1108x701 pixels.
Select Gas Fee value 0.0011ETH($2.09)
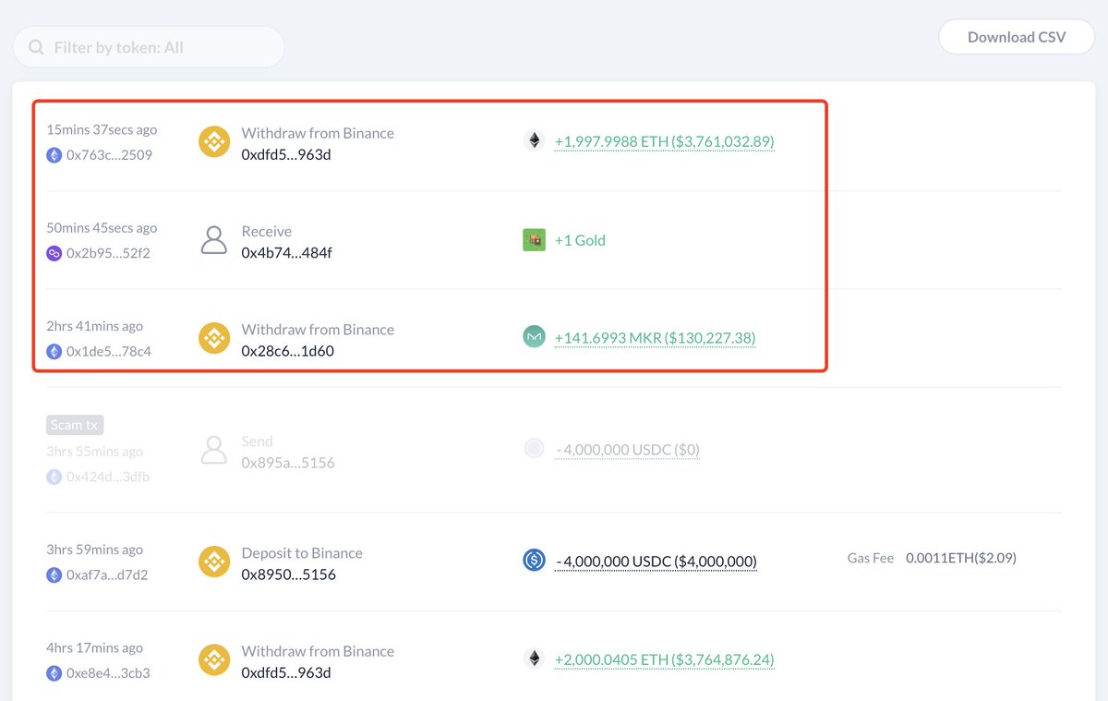961,558
